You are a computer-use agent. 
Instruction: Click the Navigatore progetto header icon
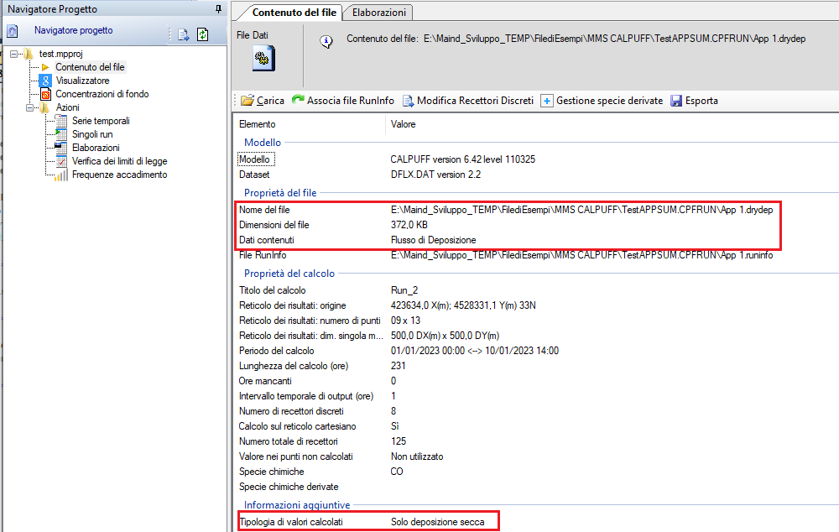tap(13, 32)
